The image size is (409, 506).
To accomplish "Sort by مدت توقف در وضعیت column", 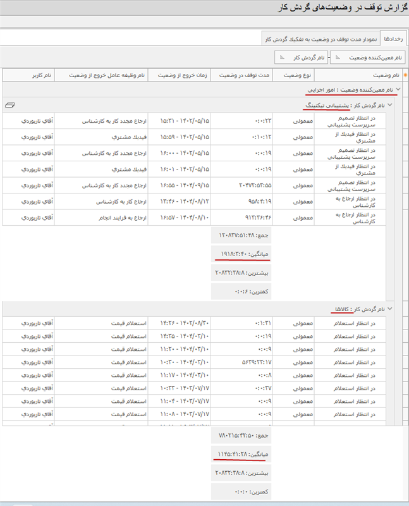I will pyautogui.click(x=241, y=76).
